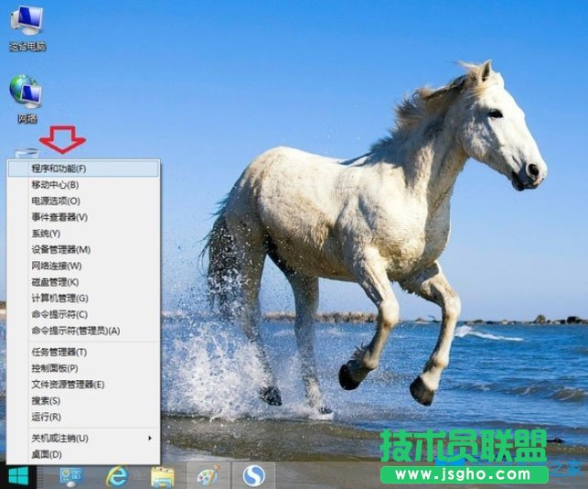Click 搜索(S) entry
Viewport: 588px width, 489px height.
point(83,401)
